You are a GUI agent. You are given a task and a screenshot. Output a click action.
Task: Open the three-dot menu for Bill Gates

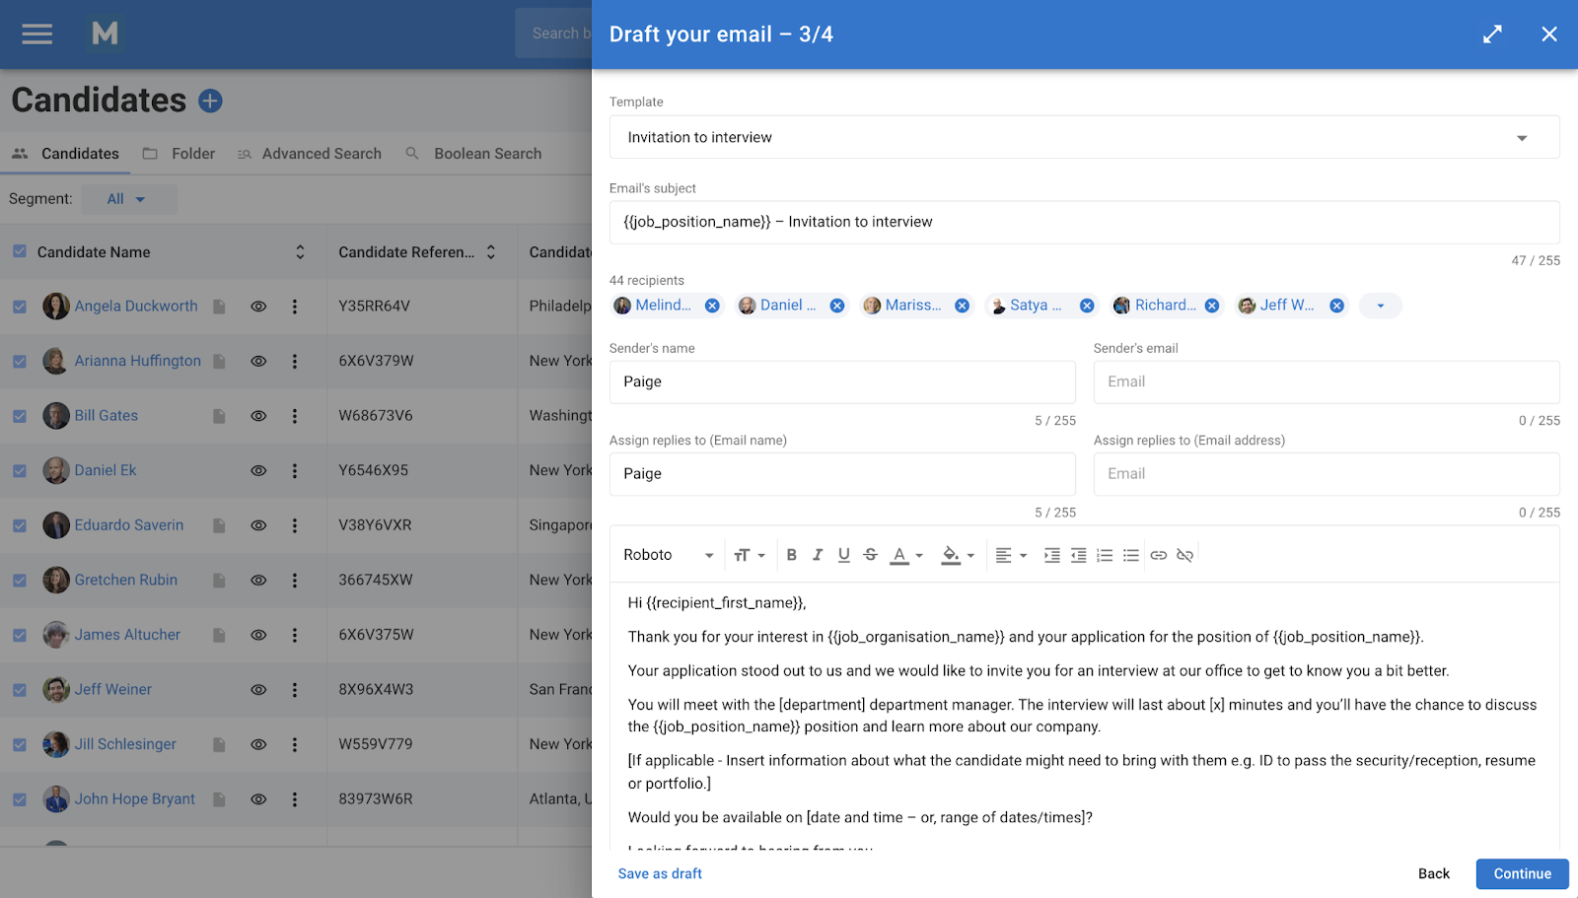coord(295,415)
